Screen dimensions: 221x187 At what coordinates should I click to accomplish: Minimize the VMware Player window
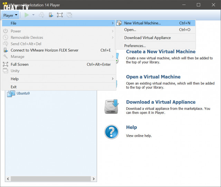pos(184,5)
